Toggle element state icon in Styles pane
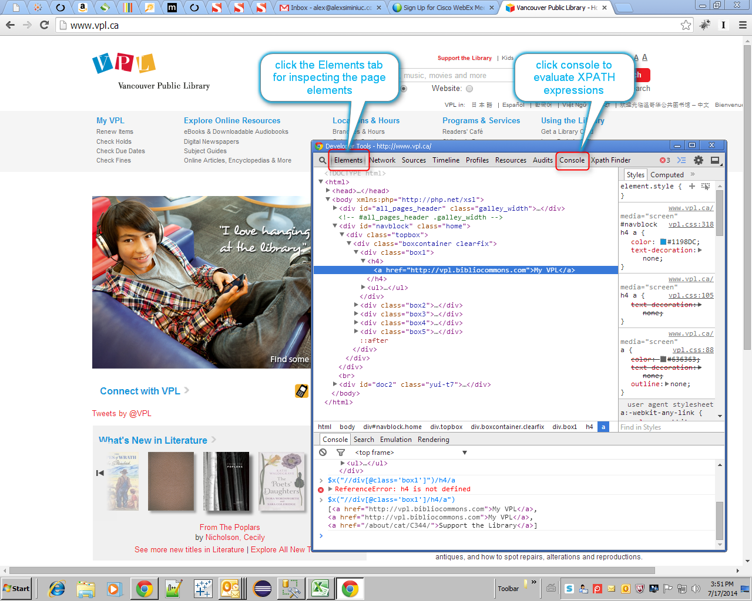 coord(706,186)
